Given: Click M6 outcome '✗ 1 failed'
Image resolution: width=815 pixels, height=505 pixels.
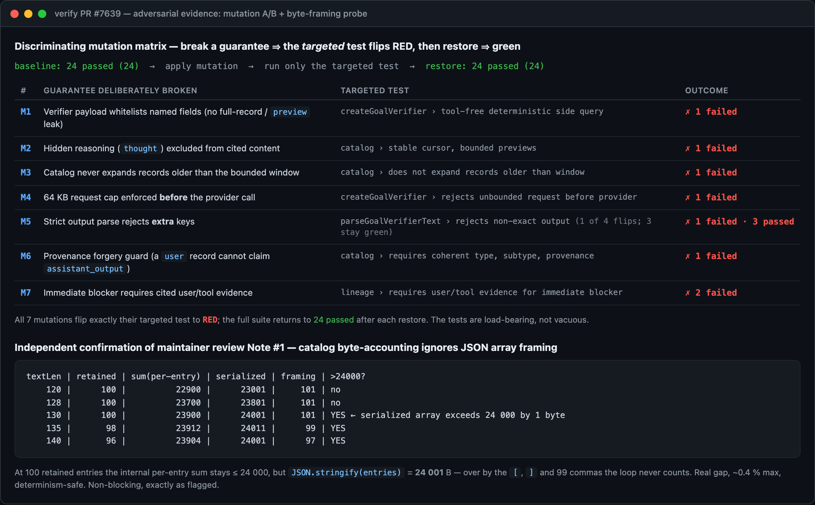Looking at the screenshot, I should (x=711, y=256).
